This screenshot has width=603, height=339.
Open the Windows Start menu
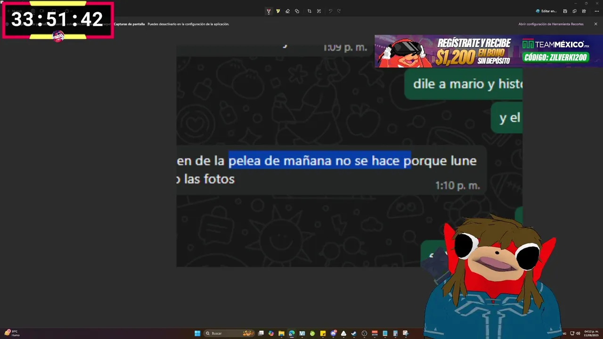(x=197, y=333)
